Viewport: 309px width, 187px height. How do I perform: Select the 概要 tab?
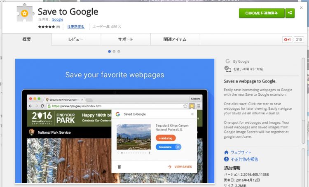27,39
